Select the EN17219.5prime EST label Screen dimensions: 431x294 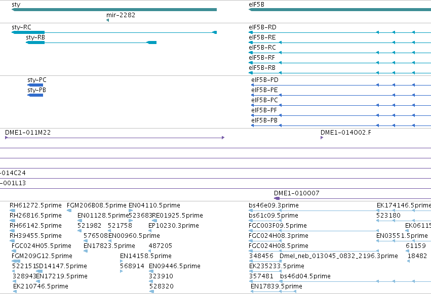coord(62,276)
